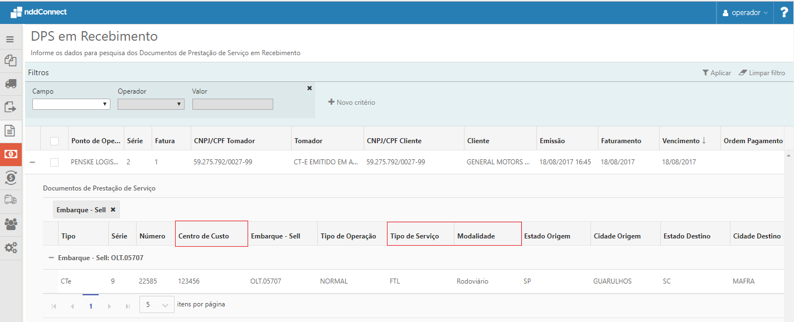Image resolution: width=794 pixels, height=322 pixels.
Task: Collapse the Embarque - Sell: OLT.05707 group
Action: [51, 258]
